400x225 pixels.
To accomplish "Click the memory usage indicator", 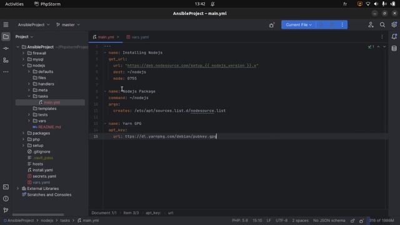I will (x=381, y=221).
